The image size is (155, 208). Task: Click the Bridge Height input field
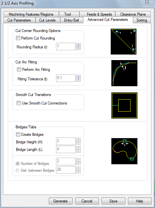pos(66,141)
